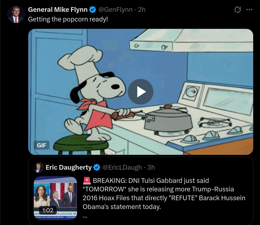
Task: Visit the @GenFlynn handle link
Action: coord(115,10)
